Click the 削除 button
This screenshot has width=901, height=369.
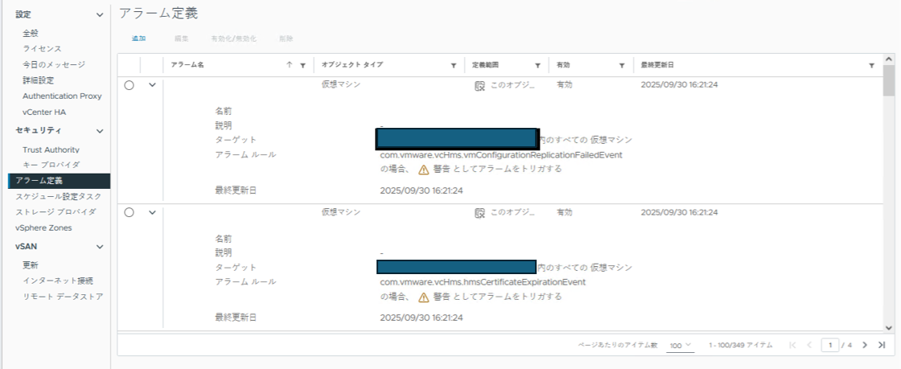286,39
